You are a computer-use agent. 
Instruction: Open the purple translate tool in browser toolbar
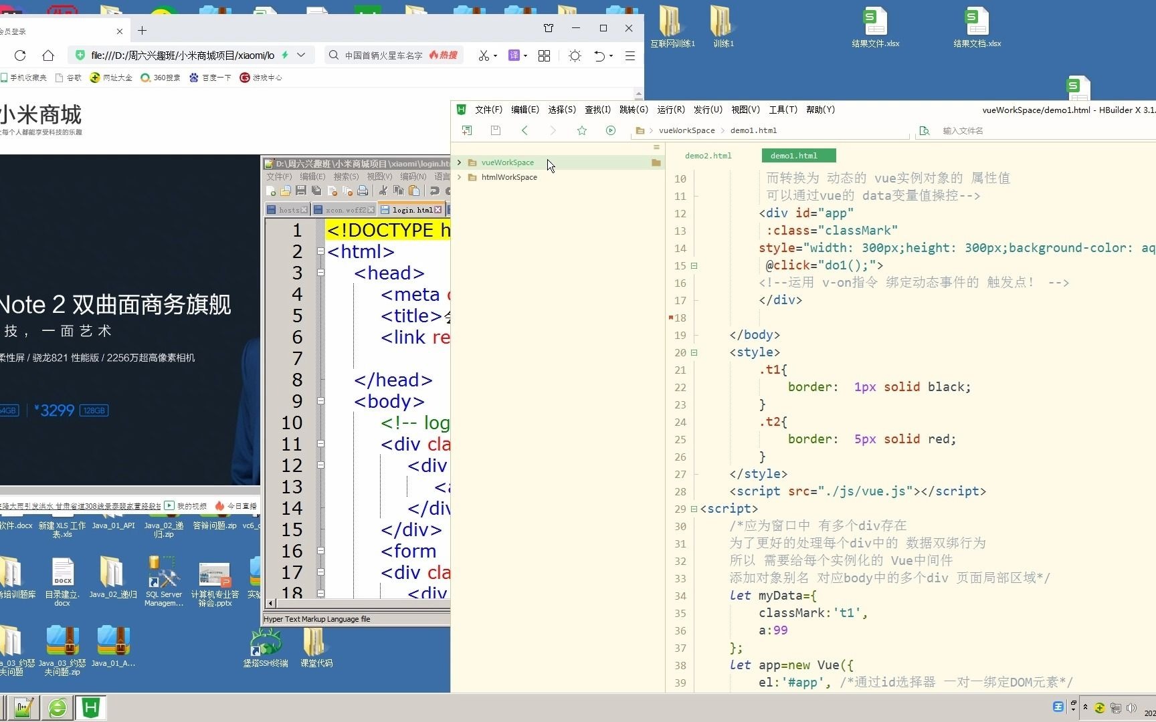514,55
